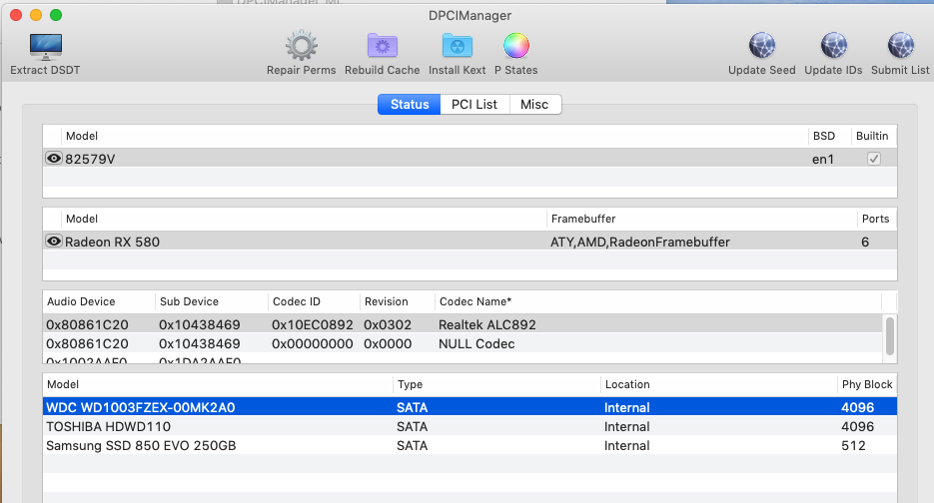
Task: Click Submit List globe icon
Action: pyautogui.click(x=900, y=46)
